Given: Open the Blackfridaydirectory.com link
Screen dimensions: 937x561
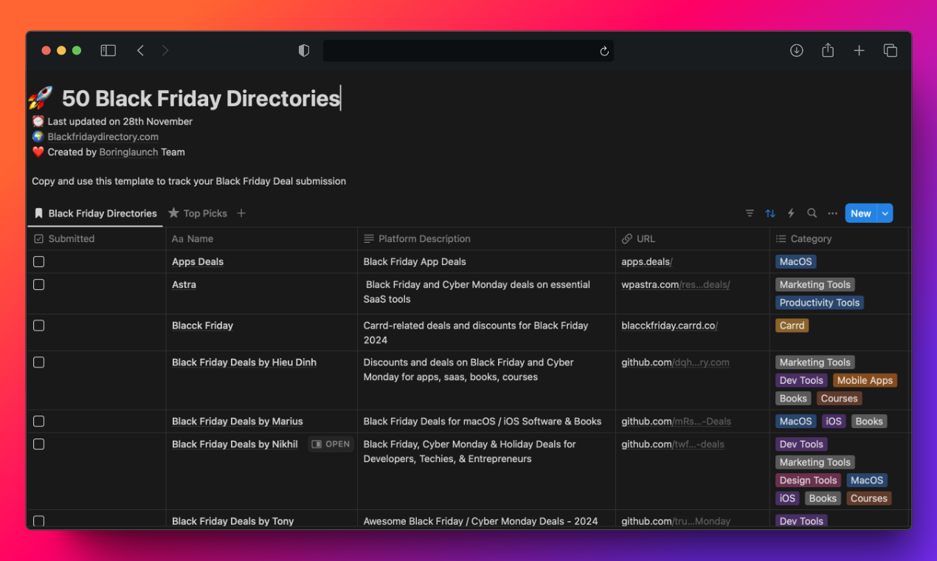Looking at the screenshot, I should coord(103,137).
